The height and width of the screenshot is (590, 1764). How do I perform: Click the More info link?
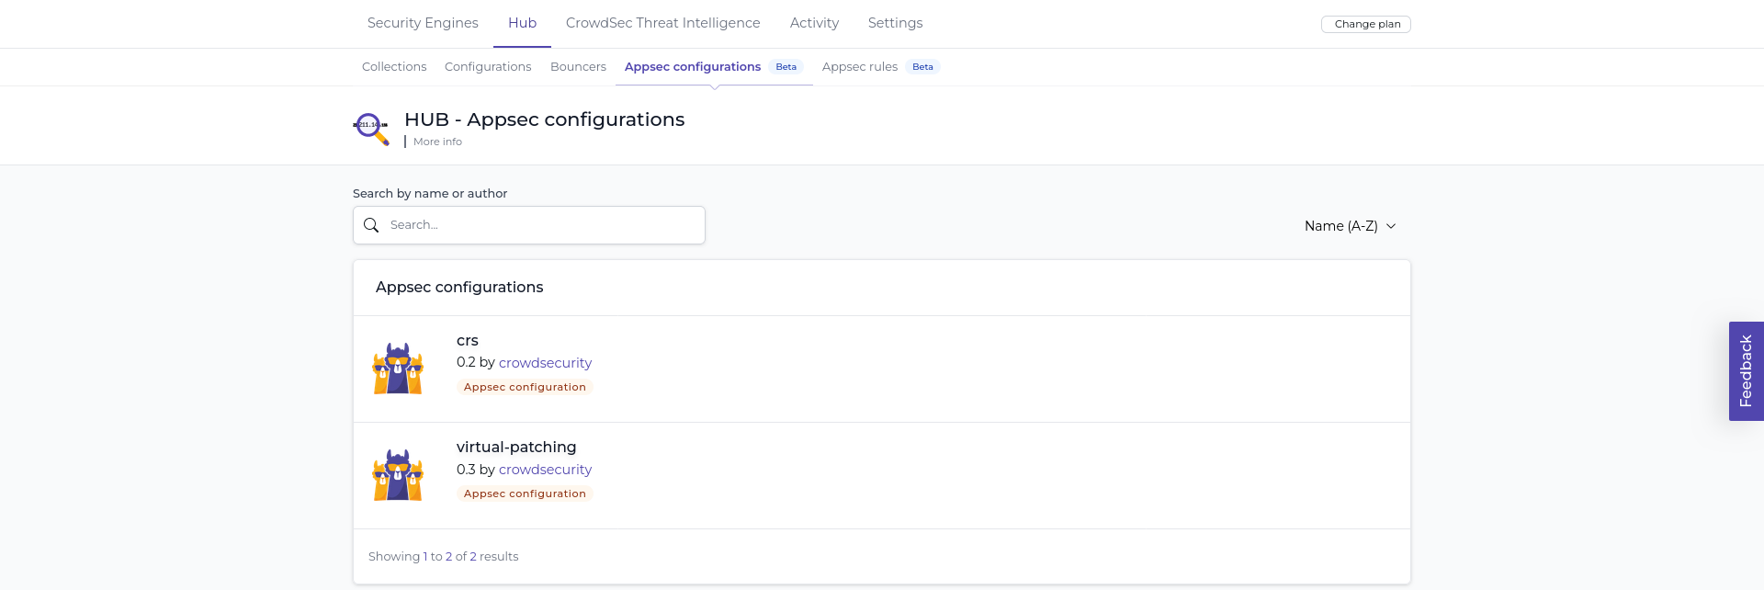coord(437,142)
